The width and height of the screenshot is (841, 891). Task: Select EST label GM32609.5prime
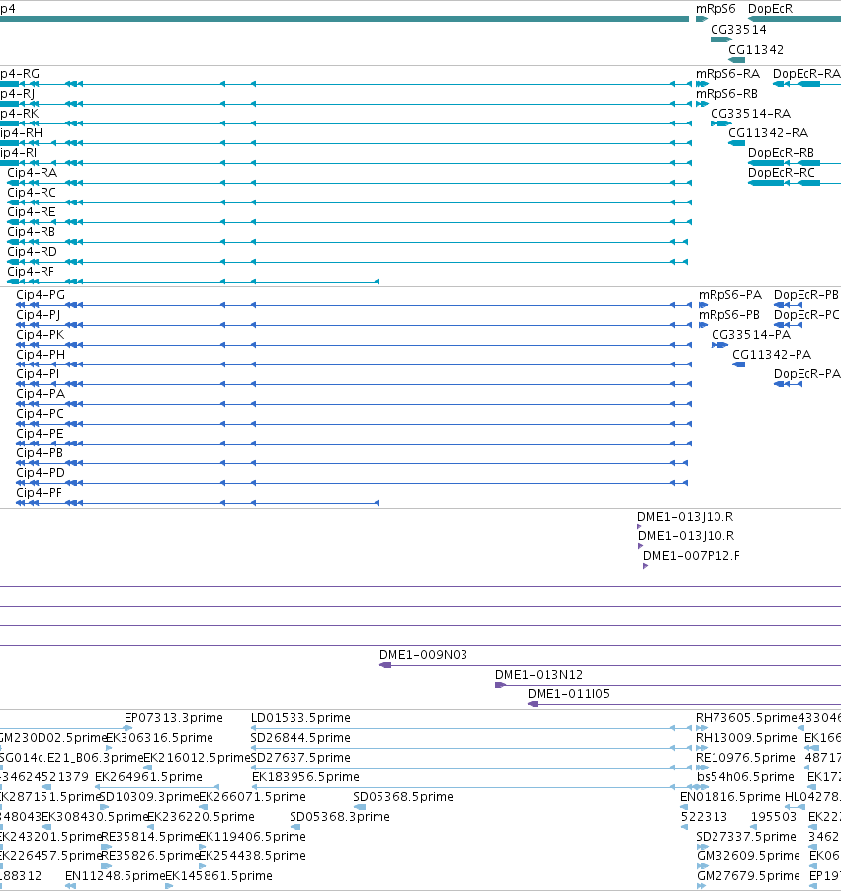[x=748, y=856]
